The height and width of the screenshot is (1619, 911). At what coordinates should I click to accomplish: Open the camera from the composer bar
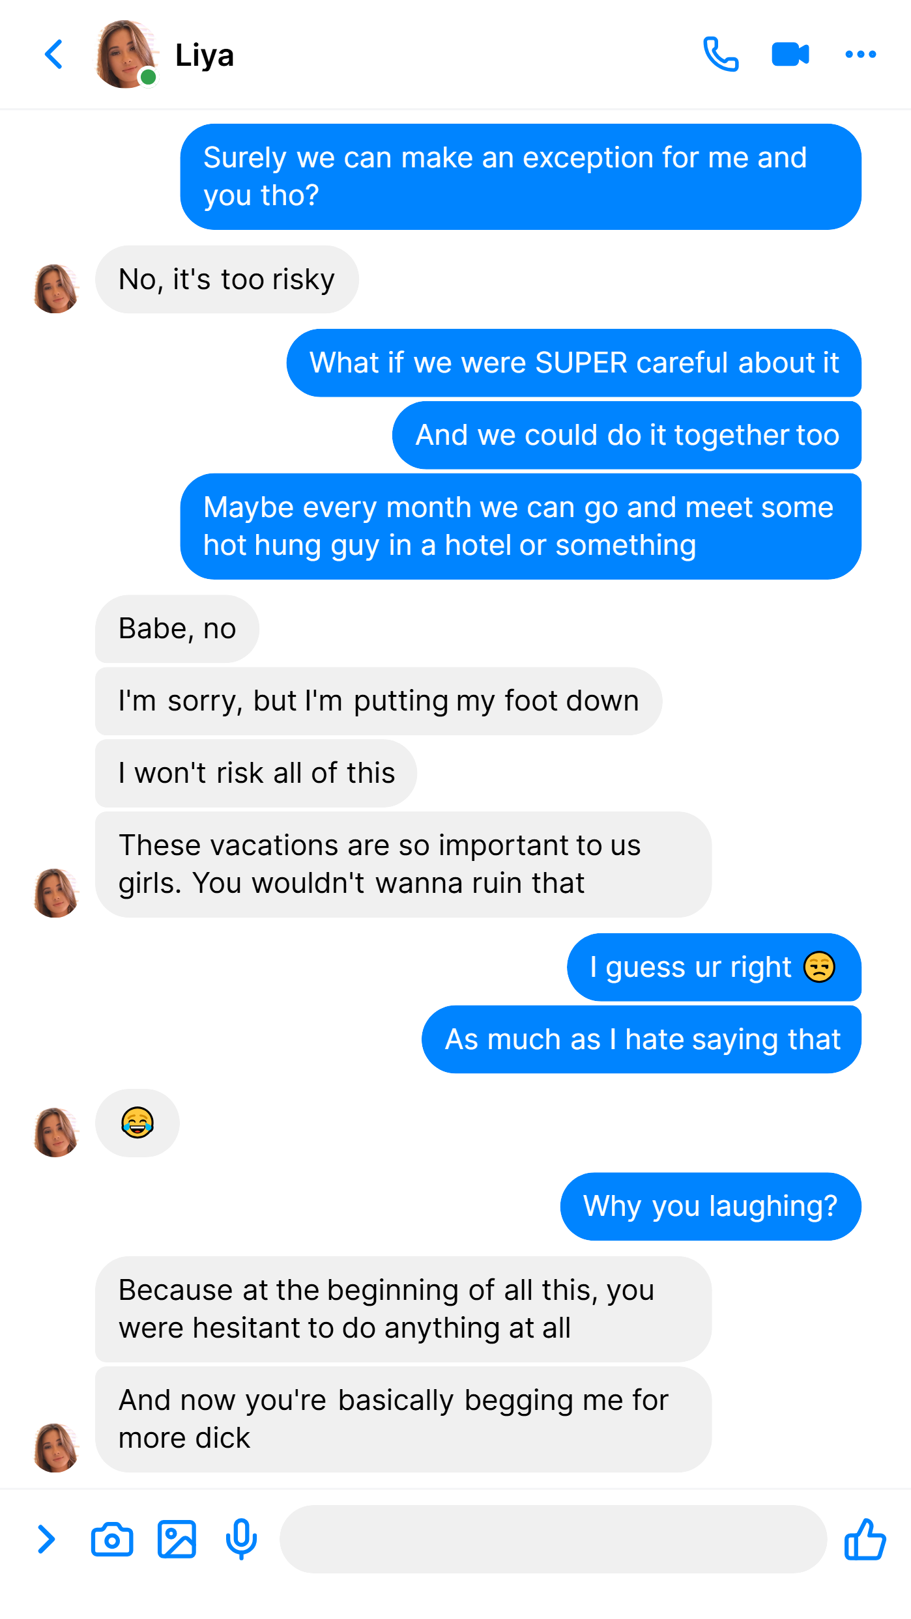112,1540
